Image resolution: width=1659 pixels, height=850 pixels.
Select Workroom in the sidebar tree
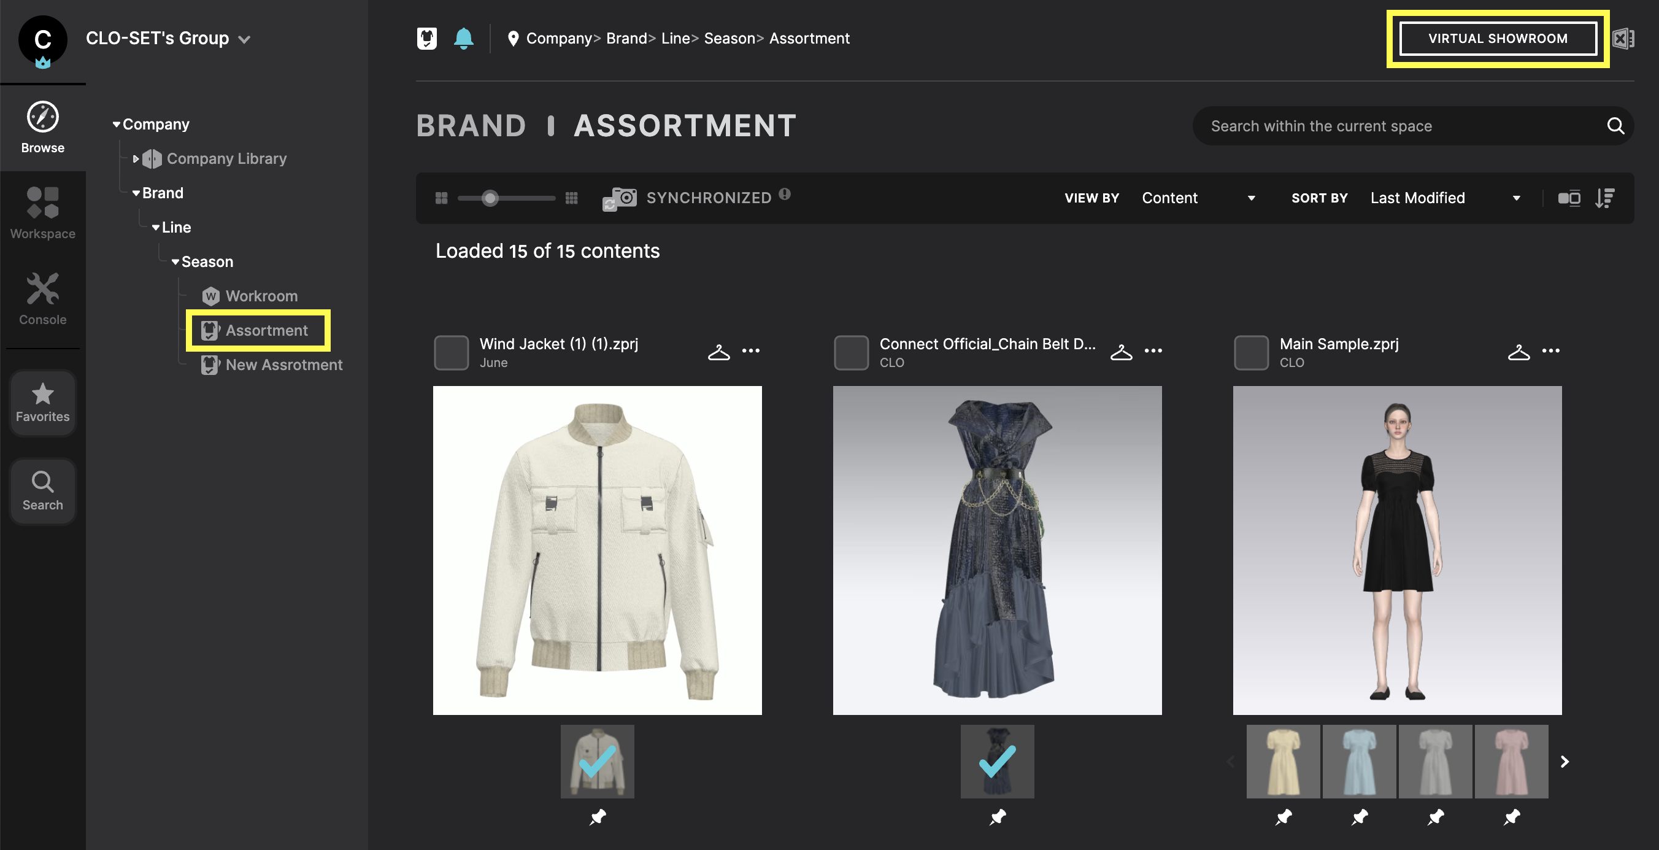pos(261,296)
